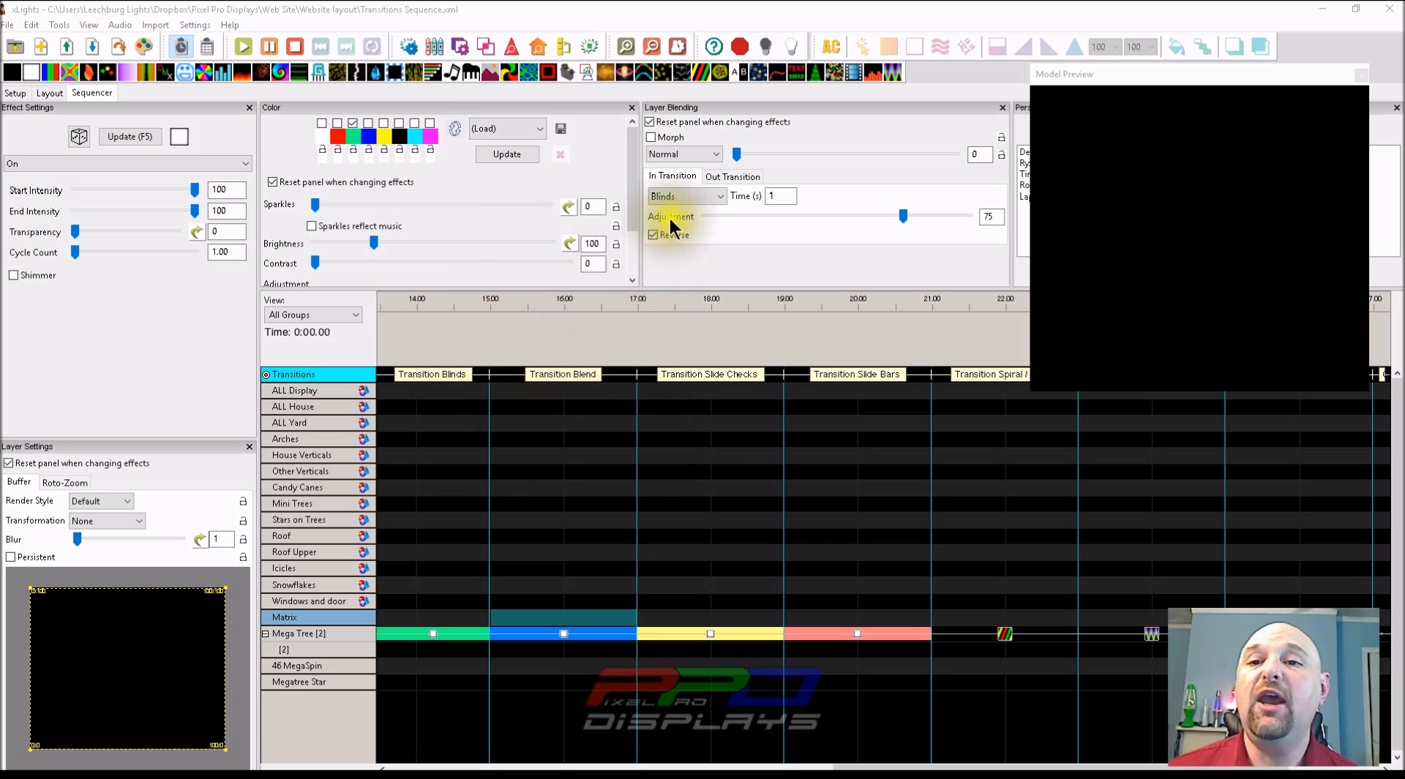Select the Matrix model row
The height and width of the screenshot is (779, 1405).
(x=318, y=617)
